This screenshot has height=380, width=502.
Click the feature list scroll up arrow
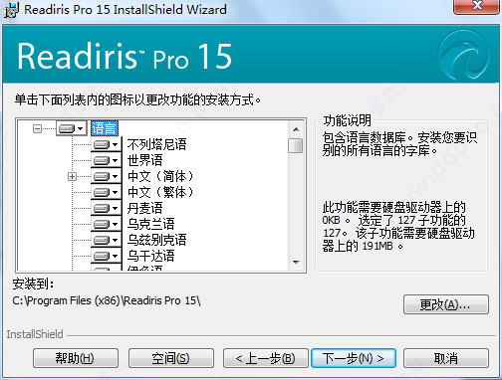[x=296, y=129]
